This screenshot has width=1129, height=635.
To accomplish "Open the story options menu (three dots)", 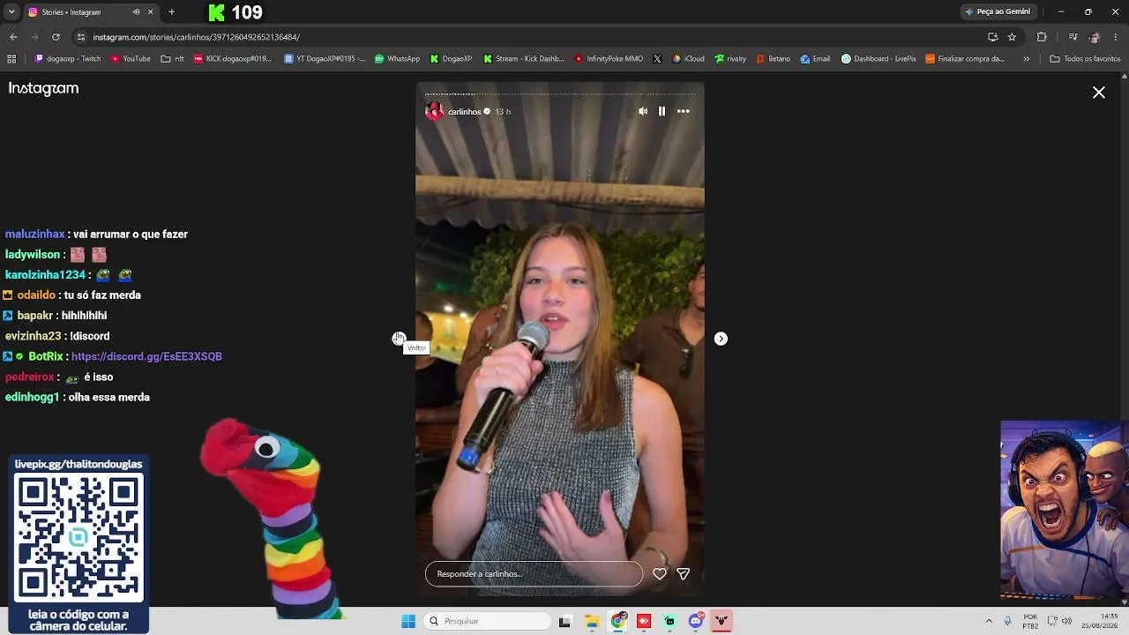I will tap(683, 111).
